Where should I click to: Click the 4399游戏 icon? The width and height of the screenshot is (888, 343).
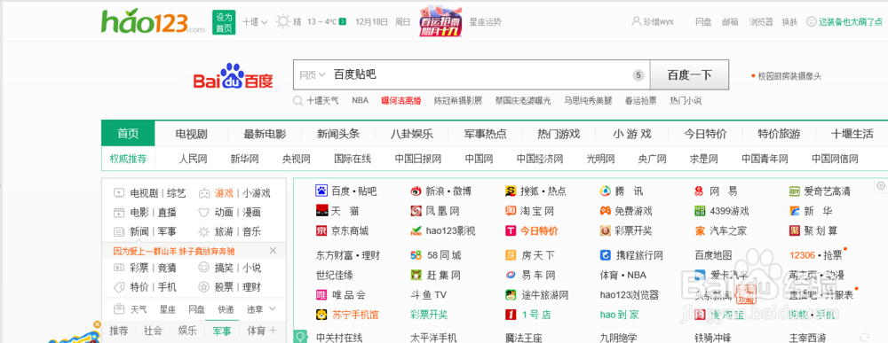tap(700, 211)
